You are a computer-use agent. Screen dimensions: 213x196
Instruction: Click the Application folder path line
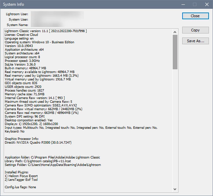52,157
